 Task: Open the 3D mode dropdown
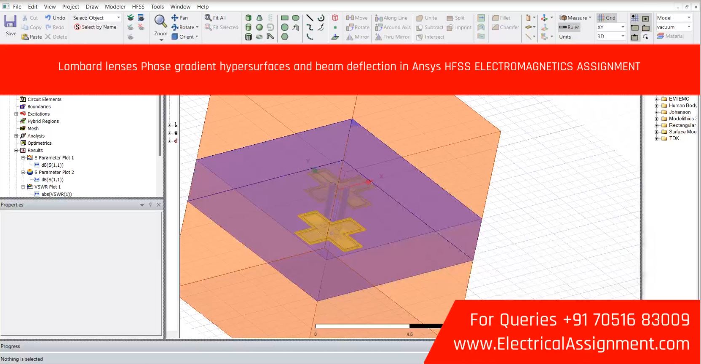point(623,36)
